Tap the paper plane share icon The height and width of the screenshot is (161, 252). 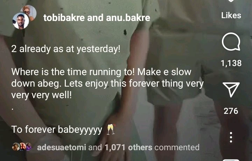pos(231,89)
